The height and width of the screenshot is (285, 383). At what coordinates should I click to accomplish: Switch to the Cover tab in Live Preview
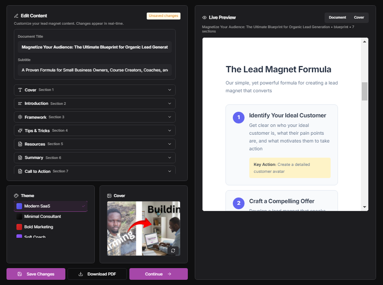[360, 18]
